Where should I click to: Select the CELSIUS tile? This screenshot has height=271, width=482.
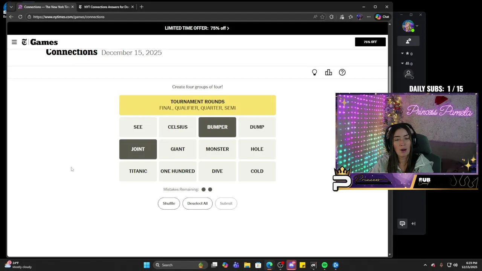click(178, 127)
